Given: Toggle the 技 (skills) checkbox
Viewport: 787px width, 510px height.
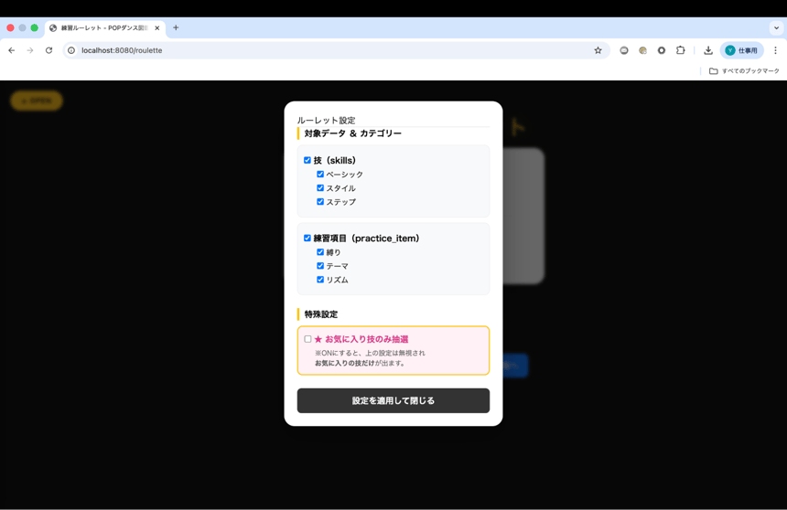Looking at the screenshot, I should (307, 161).
